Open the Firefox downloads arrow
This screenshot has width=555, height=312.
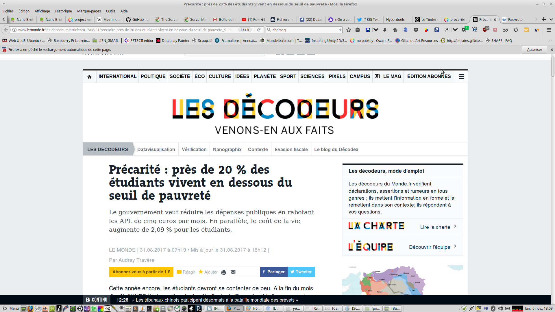pos(385,30)
